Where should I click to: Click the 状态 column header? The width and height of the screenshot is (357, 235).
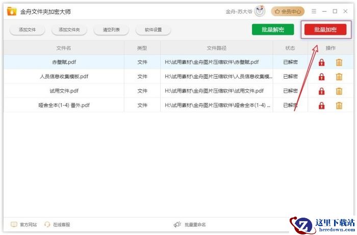click(x=290, y=48)
